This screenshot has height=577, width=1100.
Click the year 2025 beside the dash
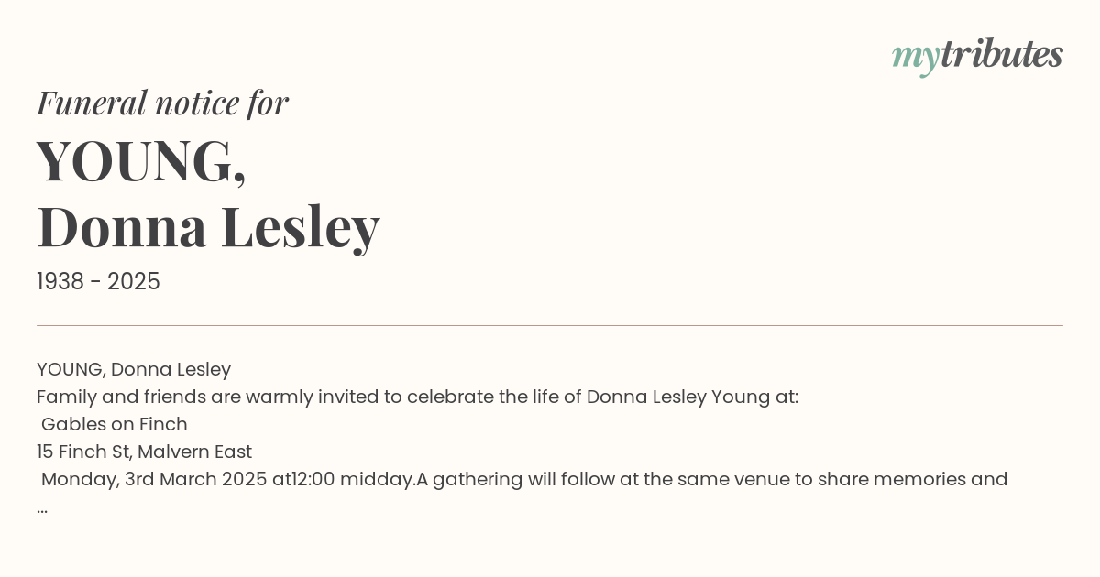click(x=134, y=282)
